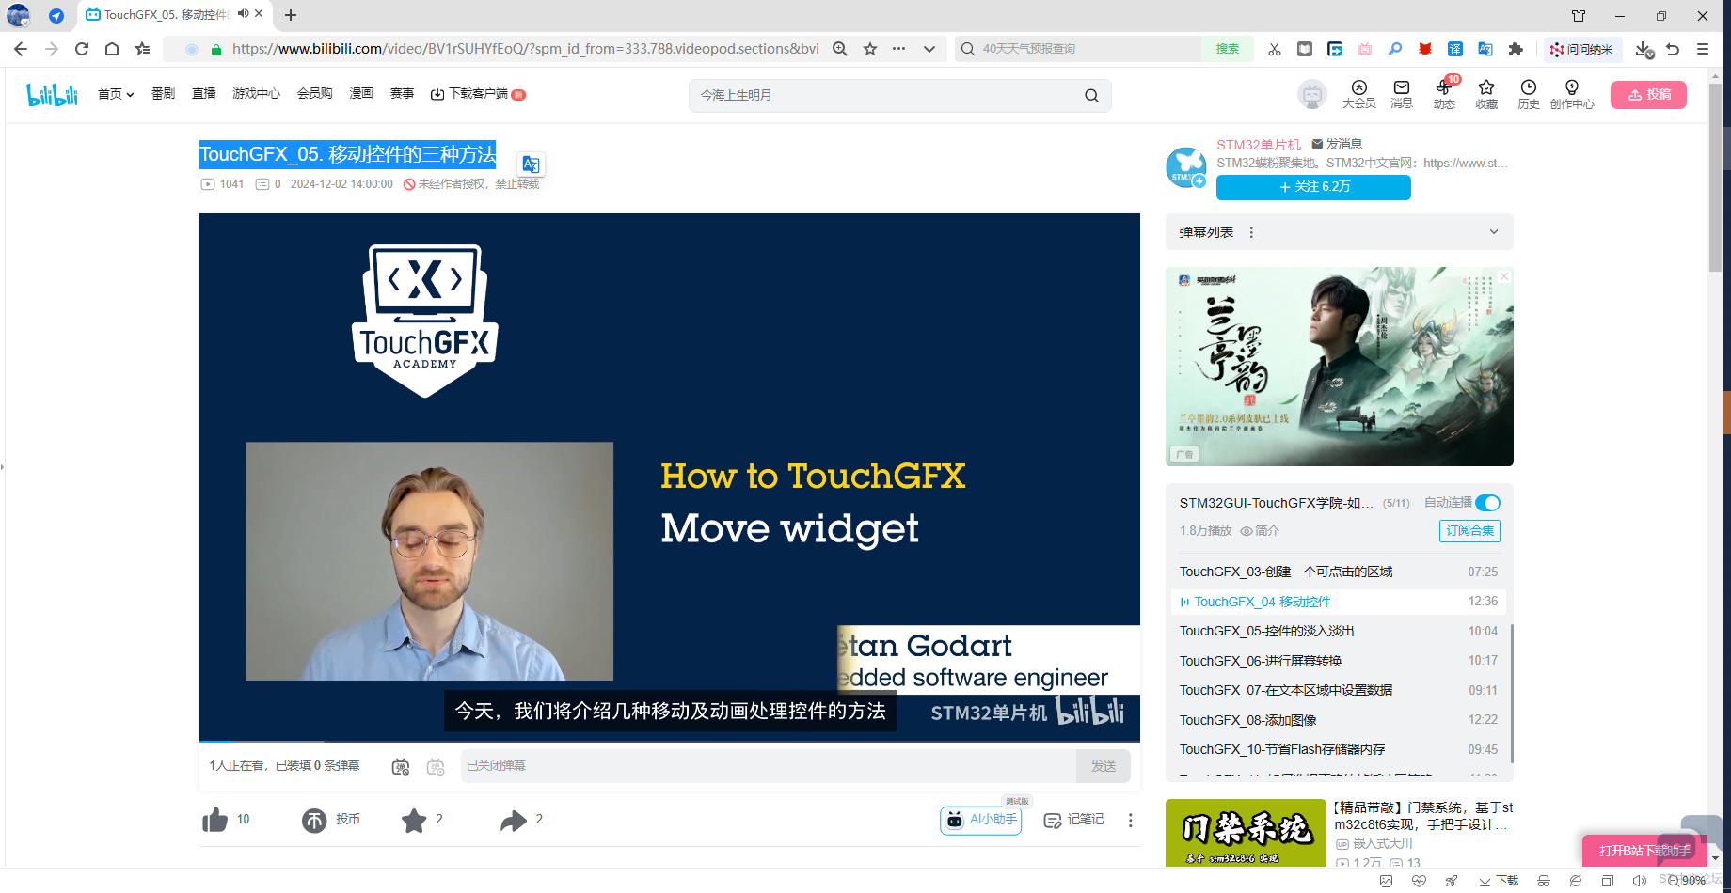Expand the 弹幕列表 chevron
Screen dimensions: 1731x893
point(1494,232)
